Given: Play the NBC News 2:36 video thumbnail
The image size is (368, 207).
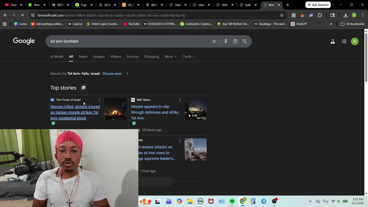Looking at the screenshot, I should coord(195,109).
